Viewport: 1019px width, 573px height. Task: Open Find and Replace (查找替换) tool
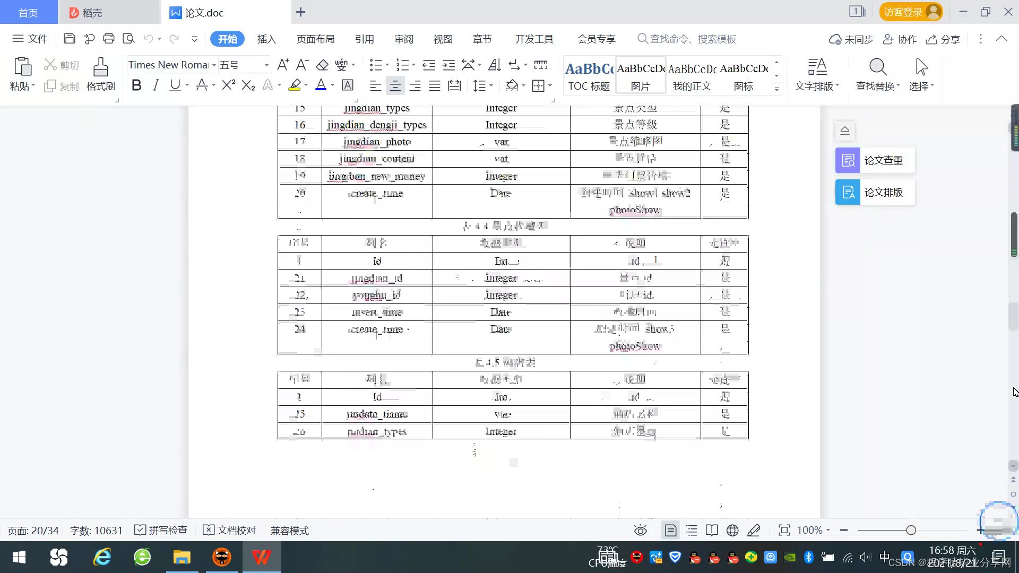pyautogui.click(x=877, y=74)
